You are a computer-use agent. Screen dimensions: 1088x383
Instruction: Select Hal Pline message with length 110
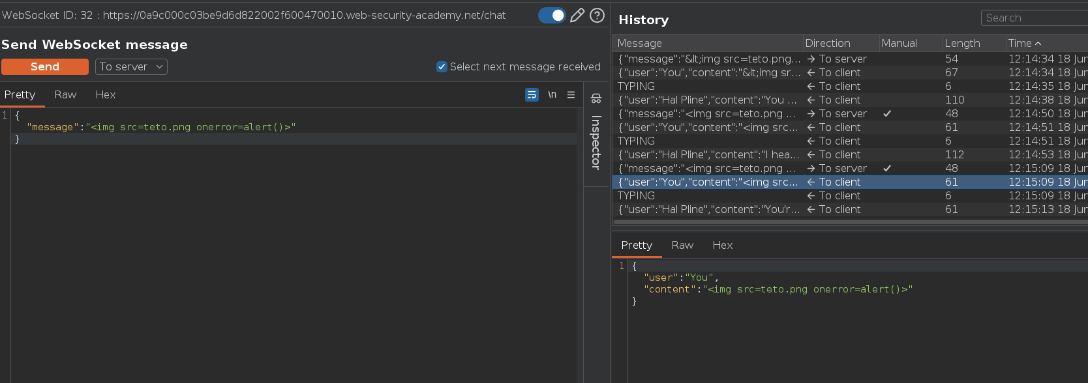(x=850, y=100)
